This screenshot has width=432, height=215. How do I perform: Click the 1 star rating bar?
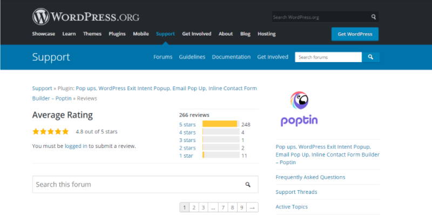point(221,155)
